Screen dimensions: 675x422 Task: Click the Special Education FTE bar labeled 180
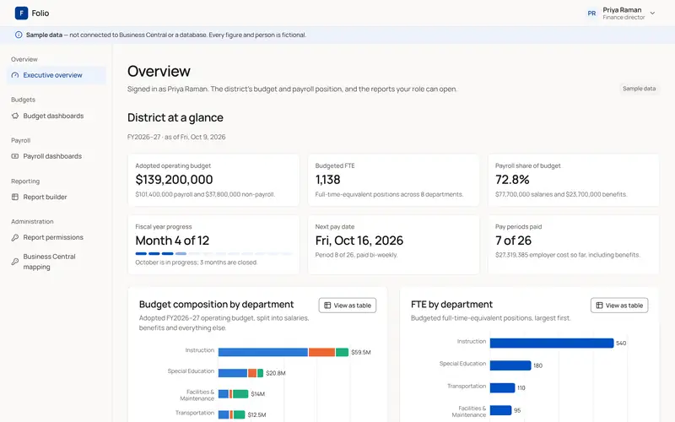point(510,365)
